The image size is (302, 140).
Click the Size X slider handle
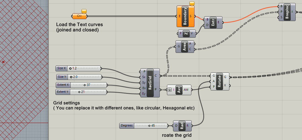pyautogui.click(x=70, y=68)
